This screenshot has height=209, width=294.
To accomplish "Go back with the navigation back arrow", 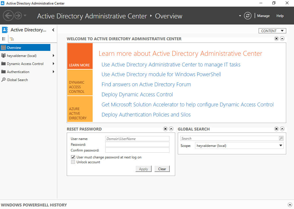I will pyautogui.click(x=8, y=16).
